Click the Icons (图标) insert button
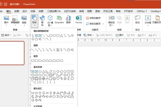 click(x=42, y=20)
